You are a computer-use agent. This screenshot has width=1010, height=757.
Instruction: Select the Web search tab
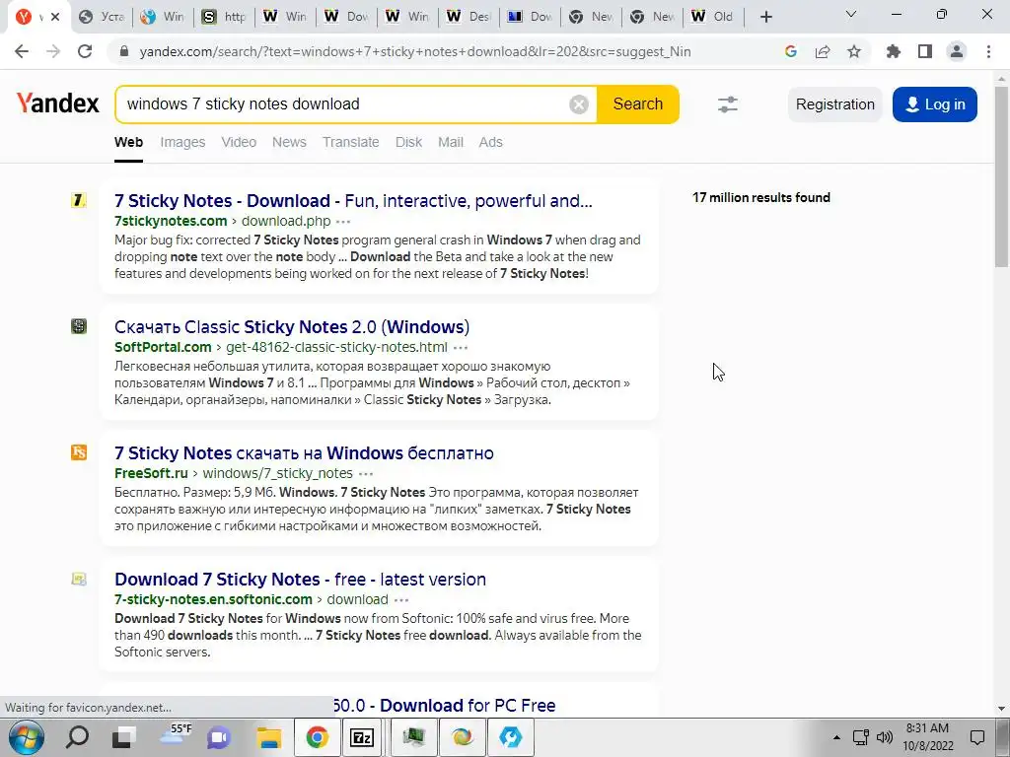[128, 142]
